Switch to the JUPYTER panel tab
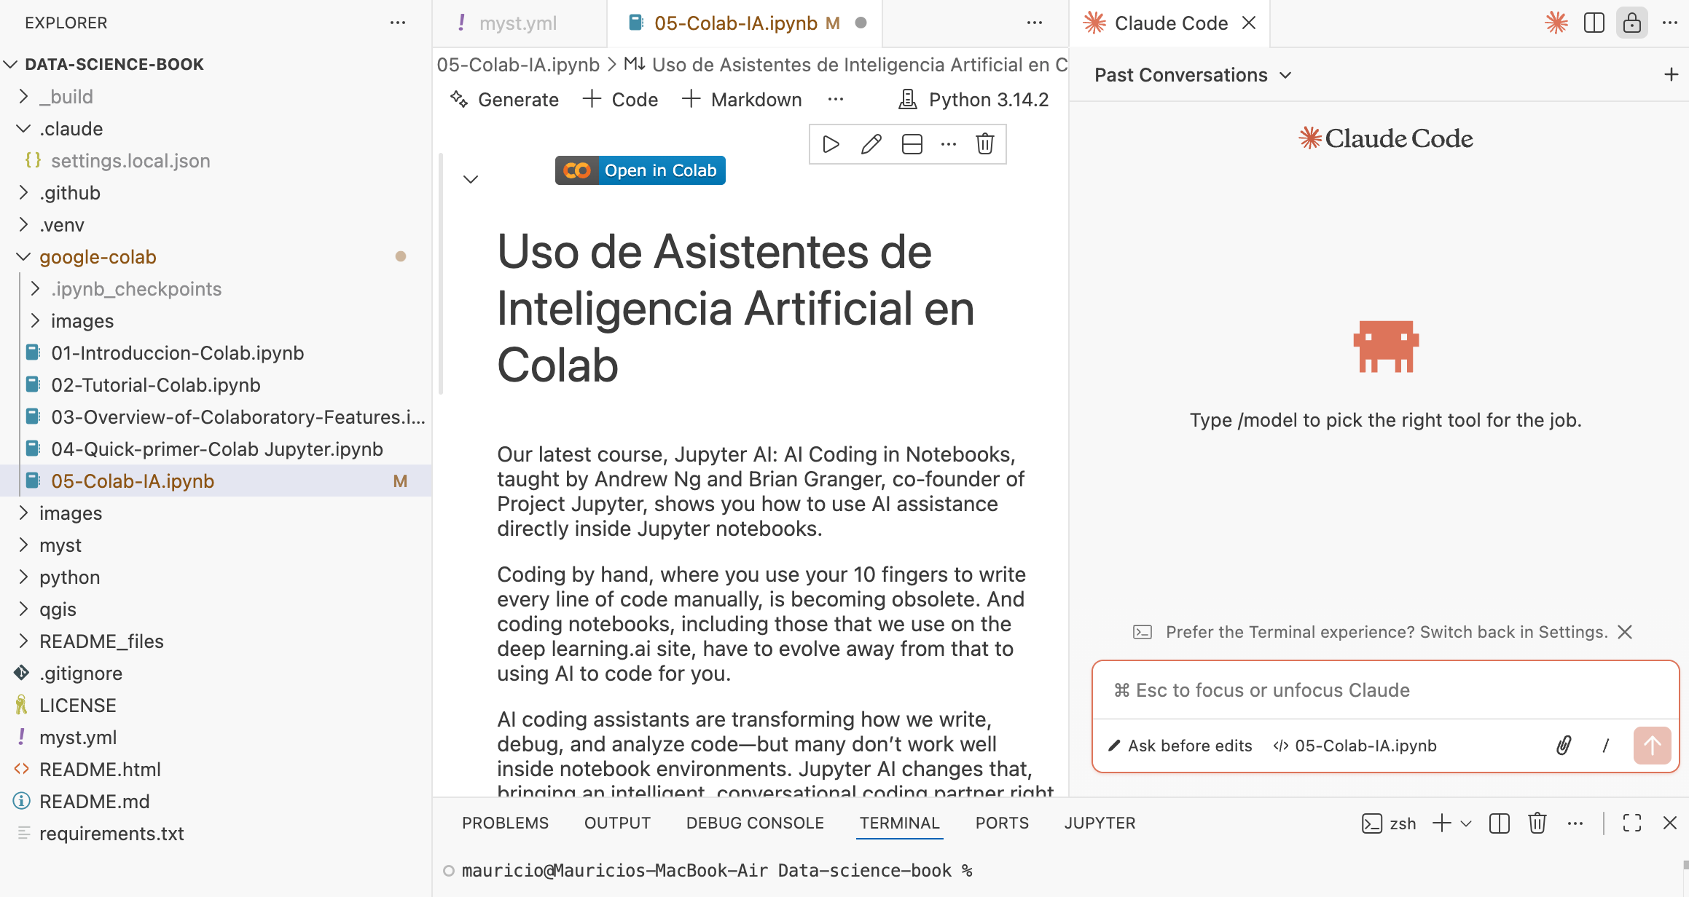1689x897 pixels. coord(1100,823)
